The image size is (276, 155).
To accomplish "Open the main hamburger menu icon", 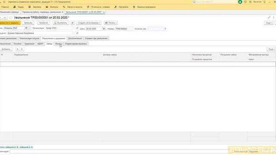I will pos(4,2).
